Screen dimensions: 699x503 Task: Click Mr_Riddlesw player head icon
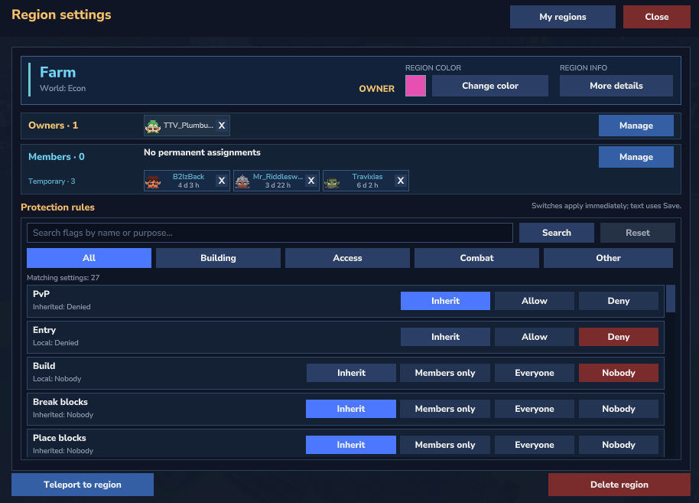point(242,181)
